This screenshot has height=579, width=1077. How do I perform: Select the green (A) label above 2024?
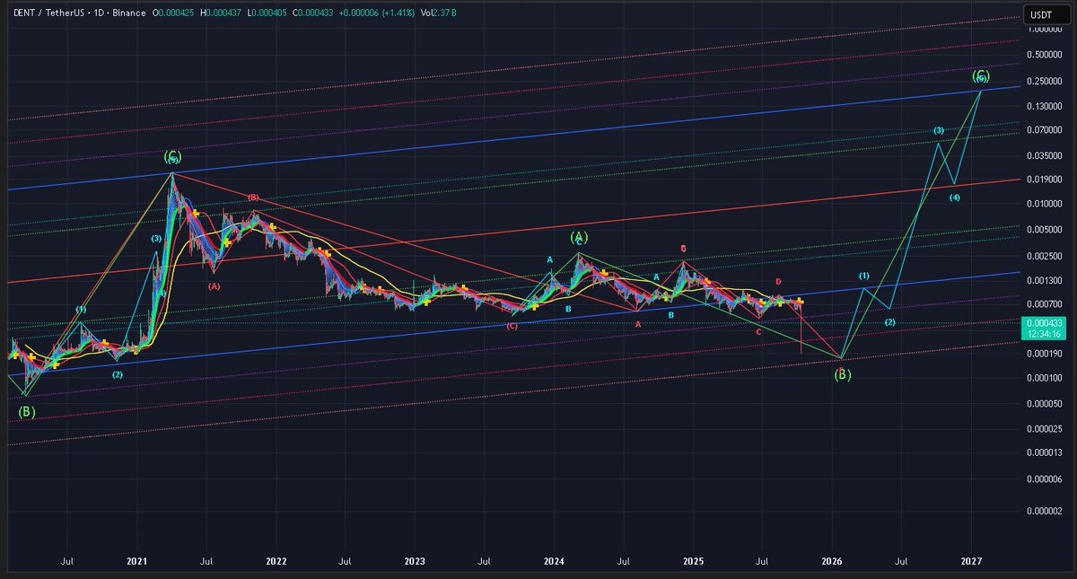(579, 239)
